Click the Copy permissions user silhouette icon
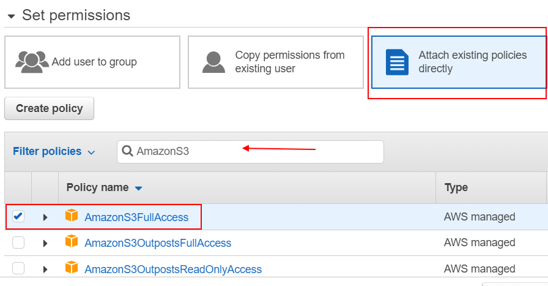Viewport: 548px width, 286px height. point(213,62)
